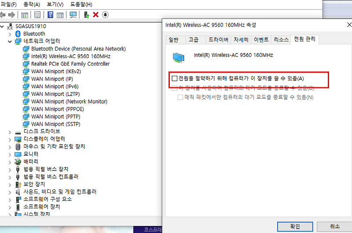Screen dimensions: 352x233
Task: Expand the Bluetooth tree node
Action: 10,34
